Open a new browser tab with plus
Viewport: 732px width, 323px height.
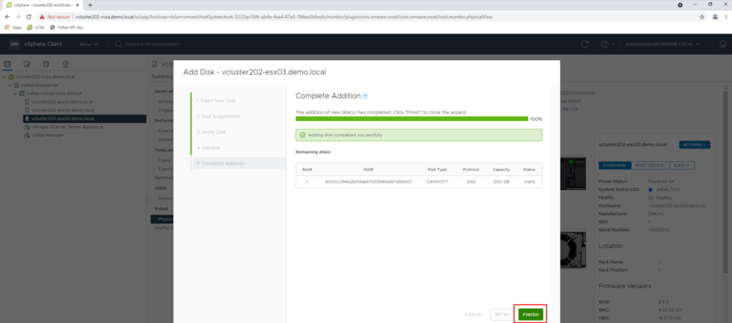point(90,5)
